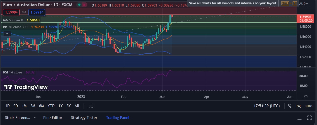The height and width of the screenshot is (125, 317).
Task: Expand the Stock Screener dropdown arrow
Action: coord(35,118)
